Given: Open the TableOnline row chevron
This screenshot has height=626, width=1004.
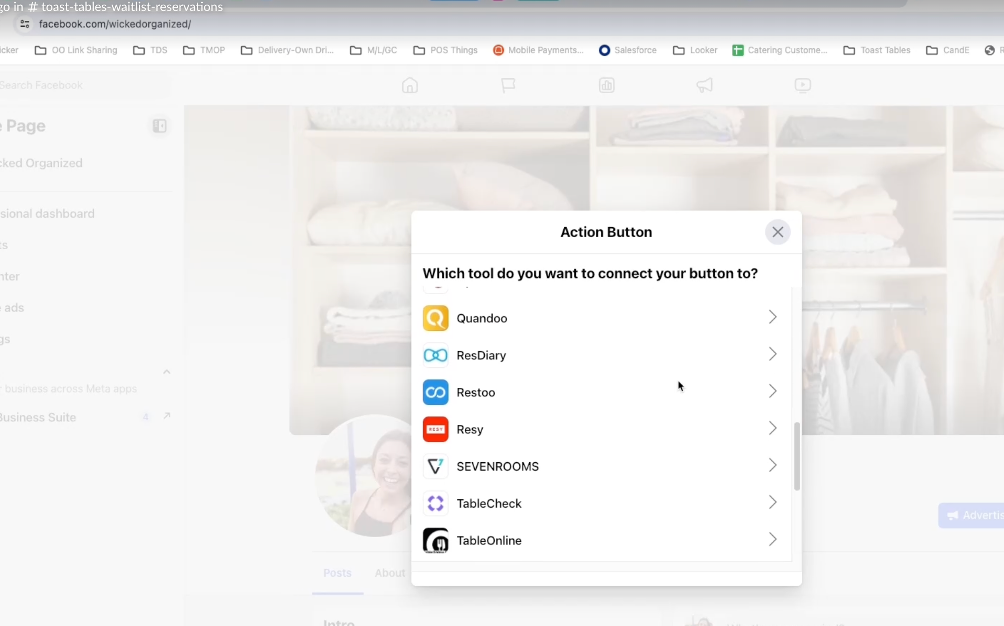Looking at the screenshot, I should point(772,540).
